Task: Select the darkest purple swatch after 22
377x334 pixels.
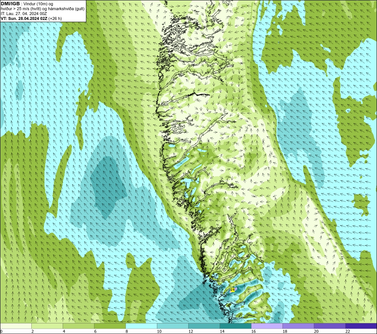Action: pos(361,326)
